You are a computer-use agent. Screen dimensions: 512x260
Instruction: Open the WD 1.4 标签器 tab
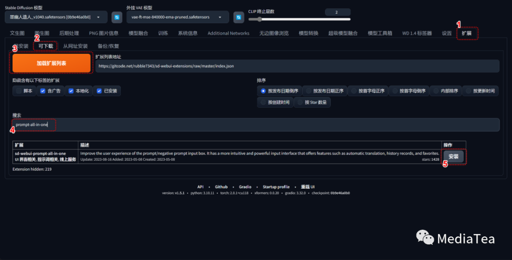tap(417, 33)
